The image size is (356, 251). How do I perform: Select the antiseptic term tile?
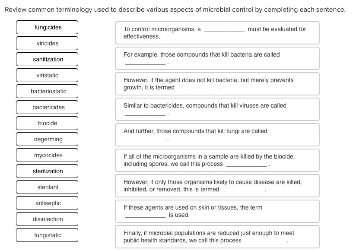point(47,203)
